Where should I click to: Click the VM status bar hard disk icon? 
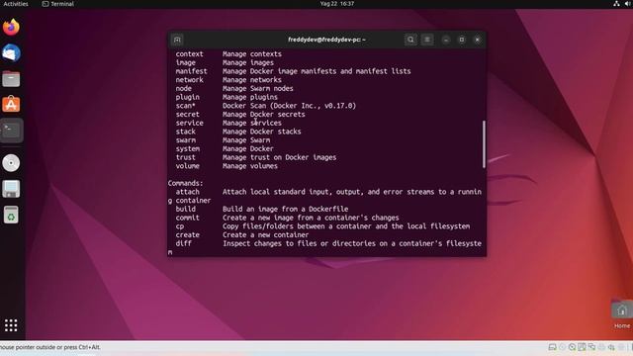552,347
